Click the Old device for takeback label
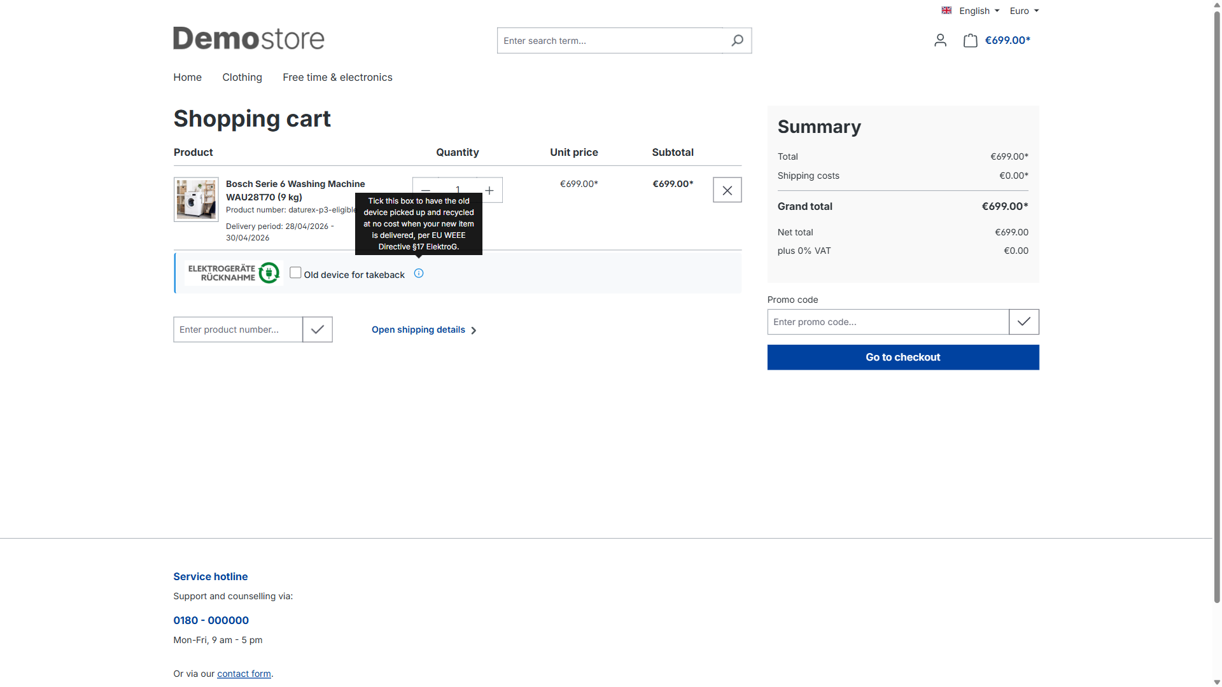1222x687 pixels. point(355,275)
